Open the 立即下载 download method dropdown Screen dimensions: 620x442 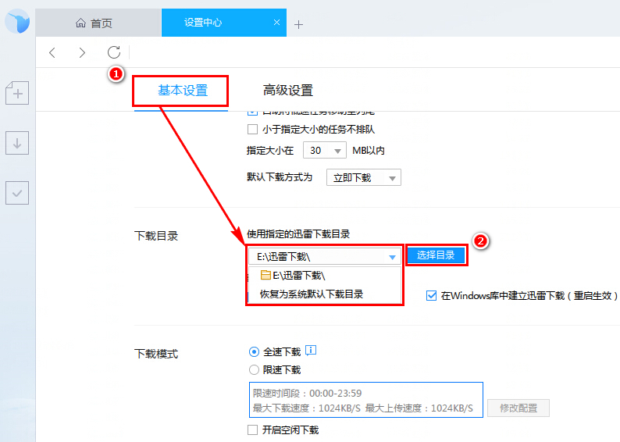pyautogui.click(x=364, y=177)
